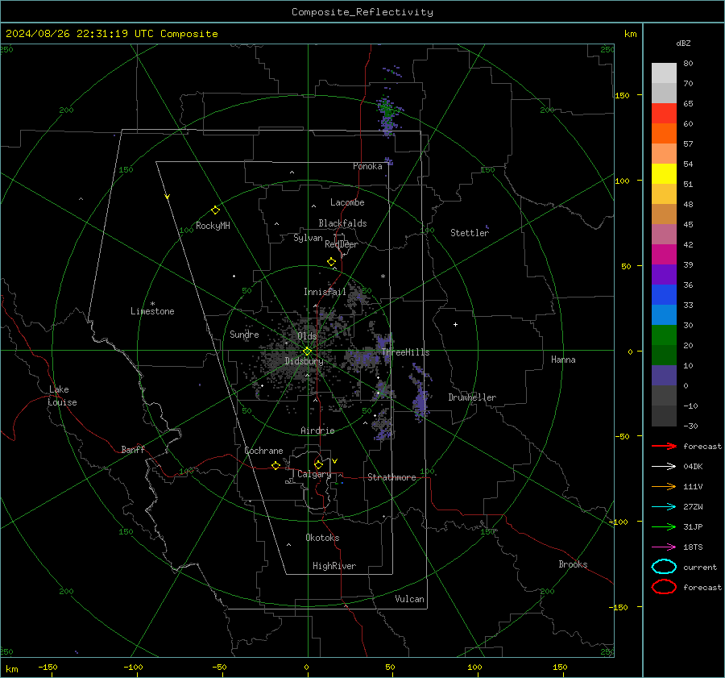Click the cyan current ellipse in legend
This screenshot has width=725, height=678.
(664, 567)
